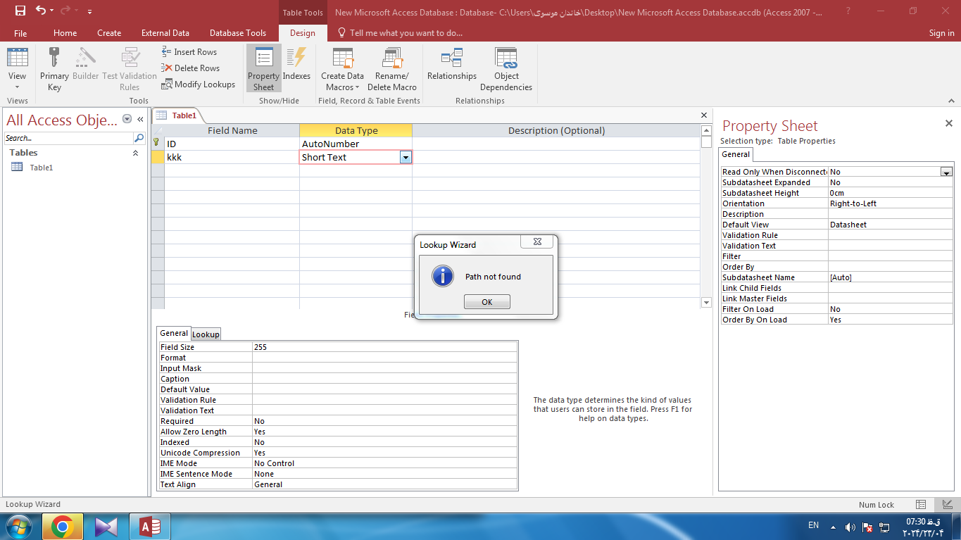Switch to the Database Tools tab
Viewport: 961px width, 540px height.
click(x=238, y=33)
